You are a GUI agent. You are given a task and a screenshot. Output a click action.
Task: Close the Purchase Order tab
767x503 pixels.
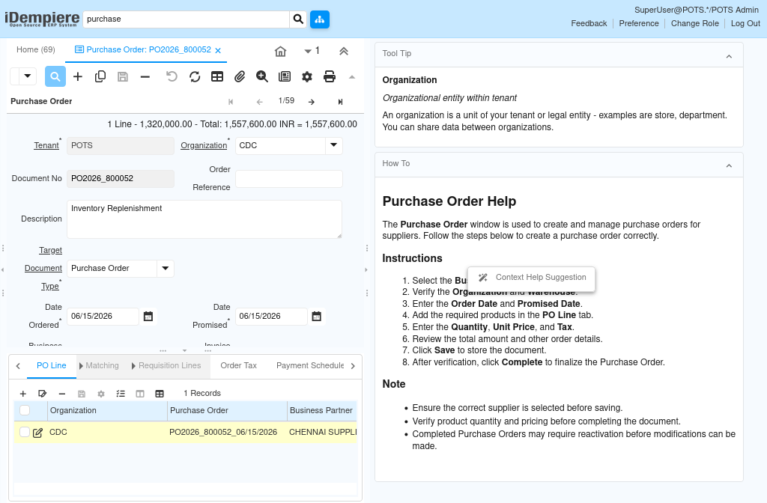(218, 50)
